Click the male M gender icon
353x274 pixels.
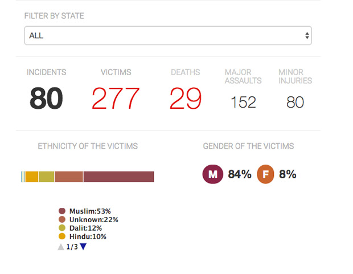213,174
